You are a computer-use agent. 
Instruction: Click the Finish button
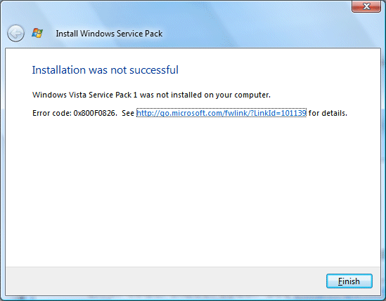point(349,281)
